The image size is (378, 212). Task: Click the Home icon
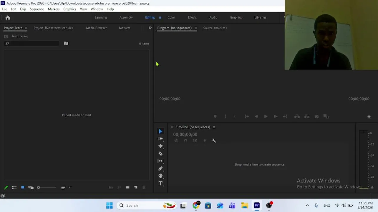[x=8, y=18]
